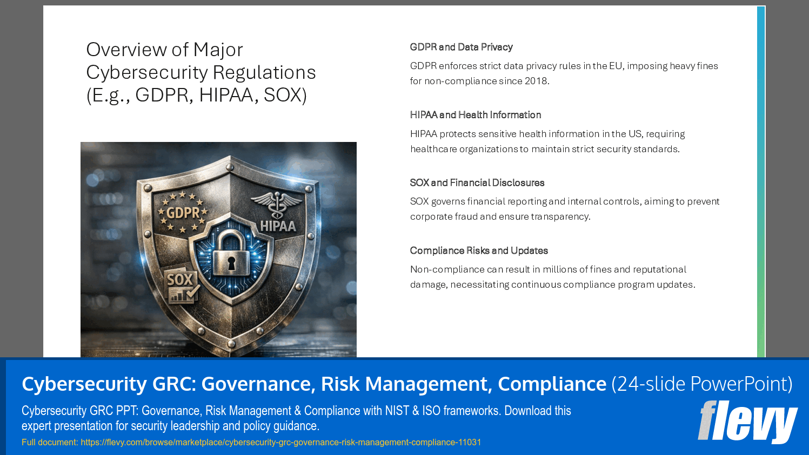Click the Compliance Risks and Updates heading
809x455 pixels.
479,250
